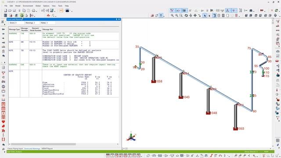Click node label 60 in the model
The image size is (281, 158).
255,111
